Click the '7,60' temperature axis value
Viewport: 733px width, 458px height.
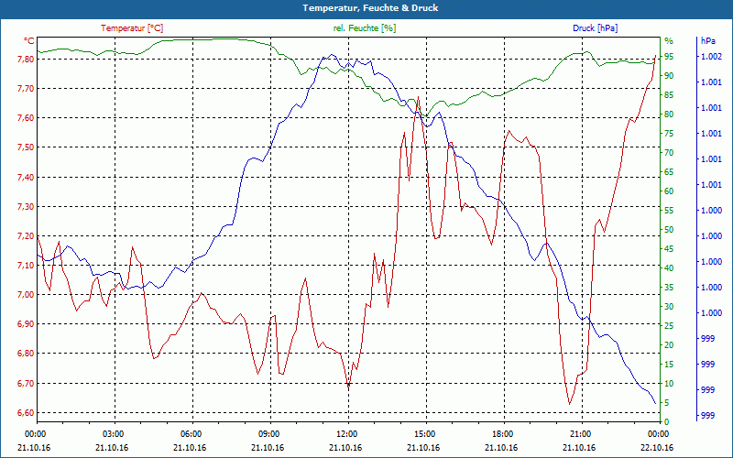(27, 118)
